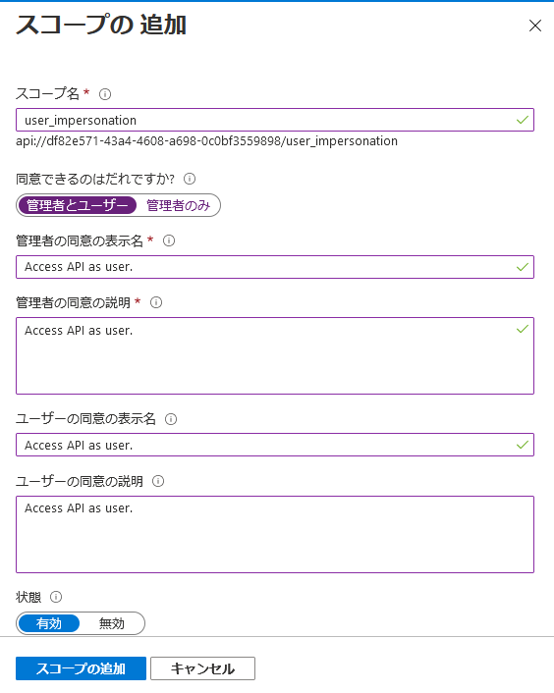The width and height of the screenshot is (554, 693).
Task: Open info tooltip for 管理者の同意の表示名
Action: point(169,240)
